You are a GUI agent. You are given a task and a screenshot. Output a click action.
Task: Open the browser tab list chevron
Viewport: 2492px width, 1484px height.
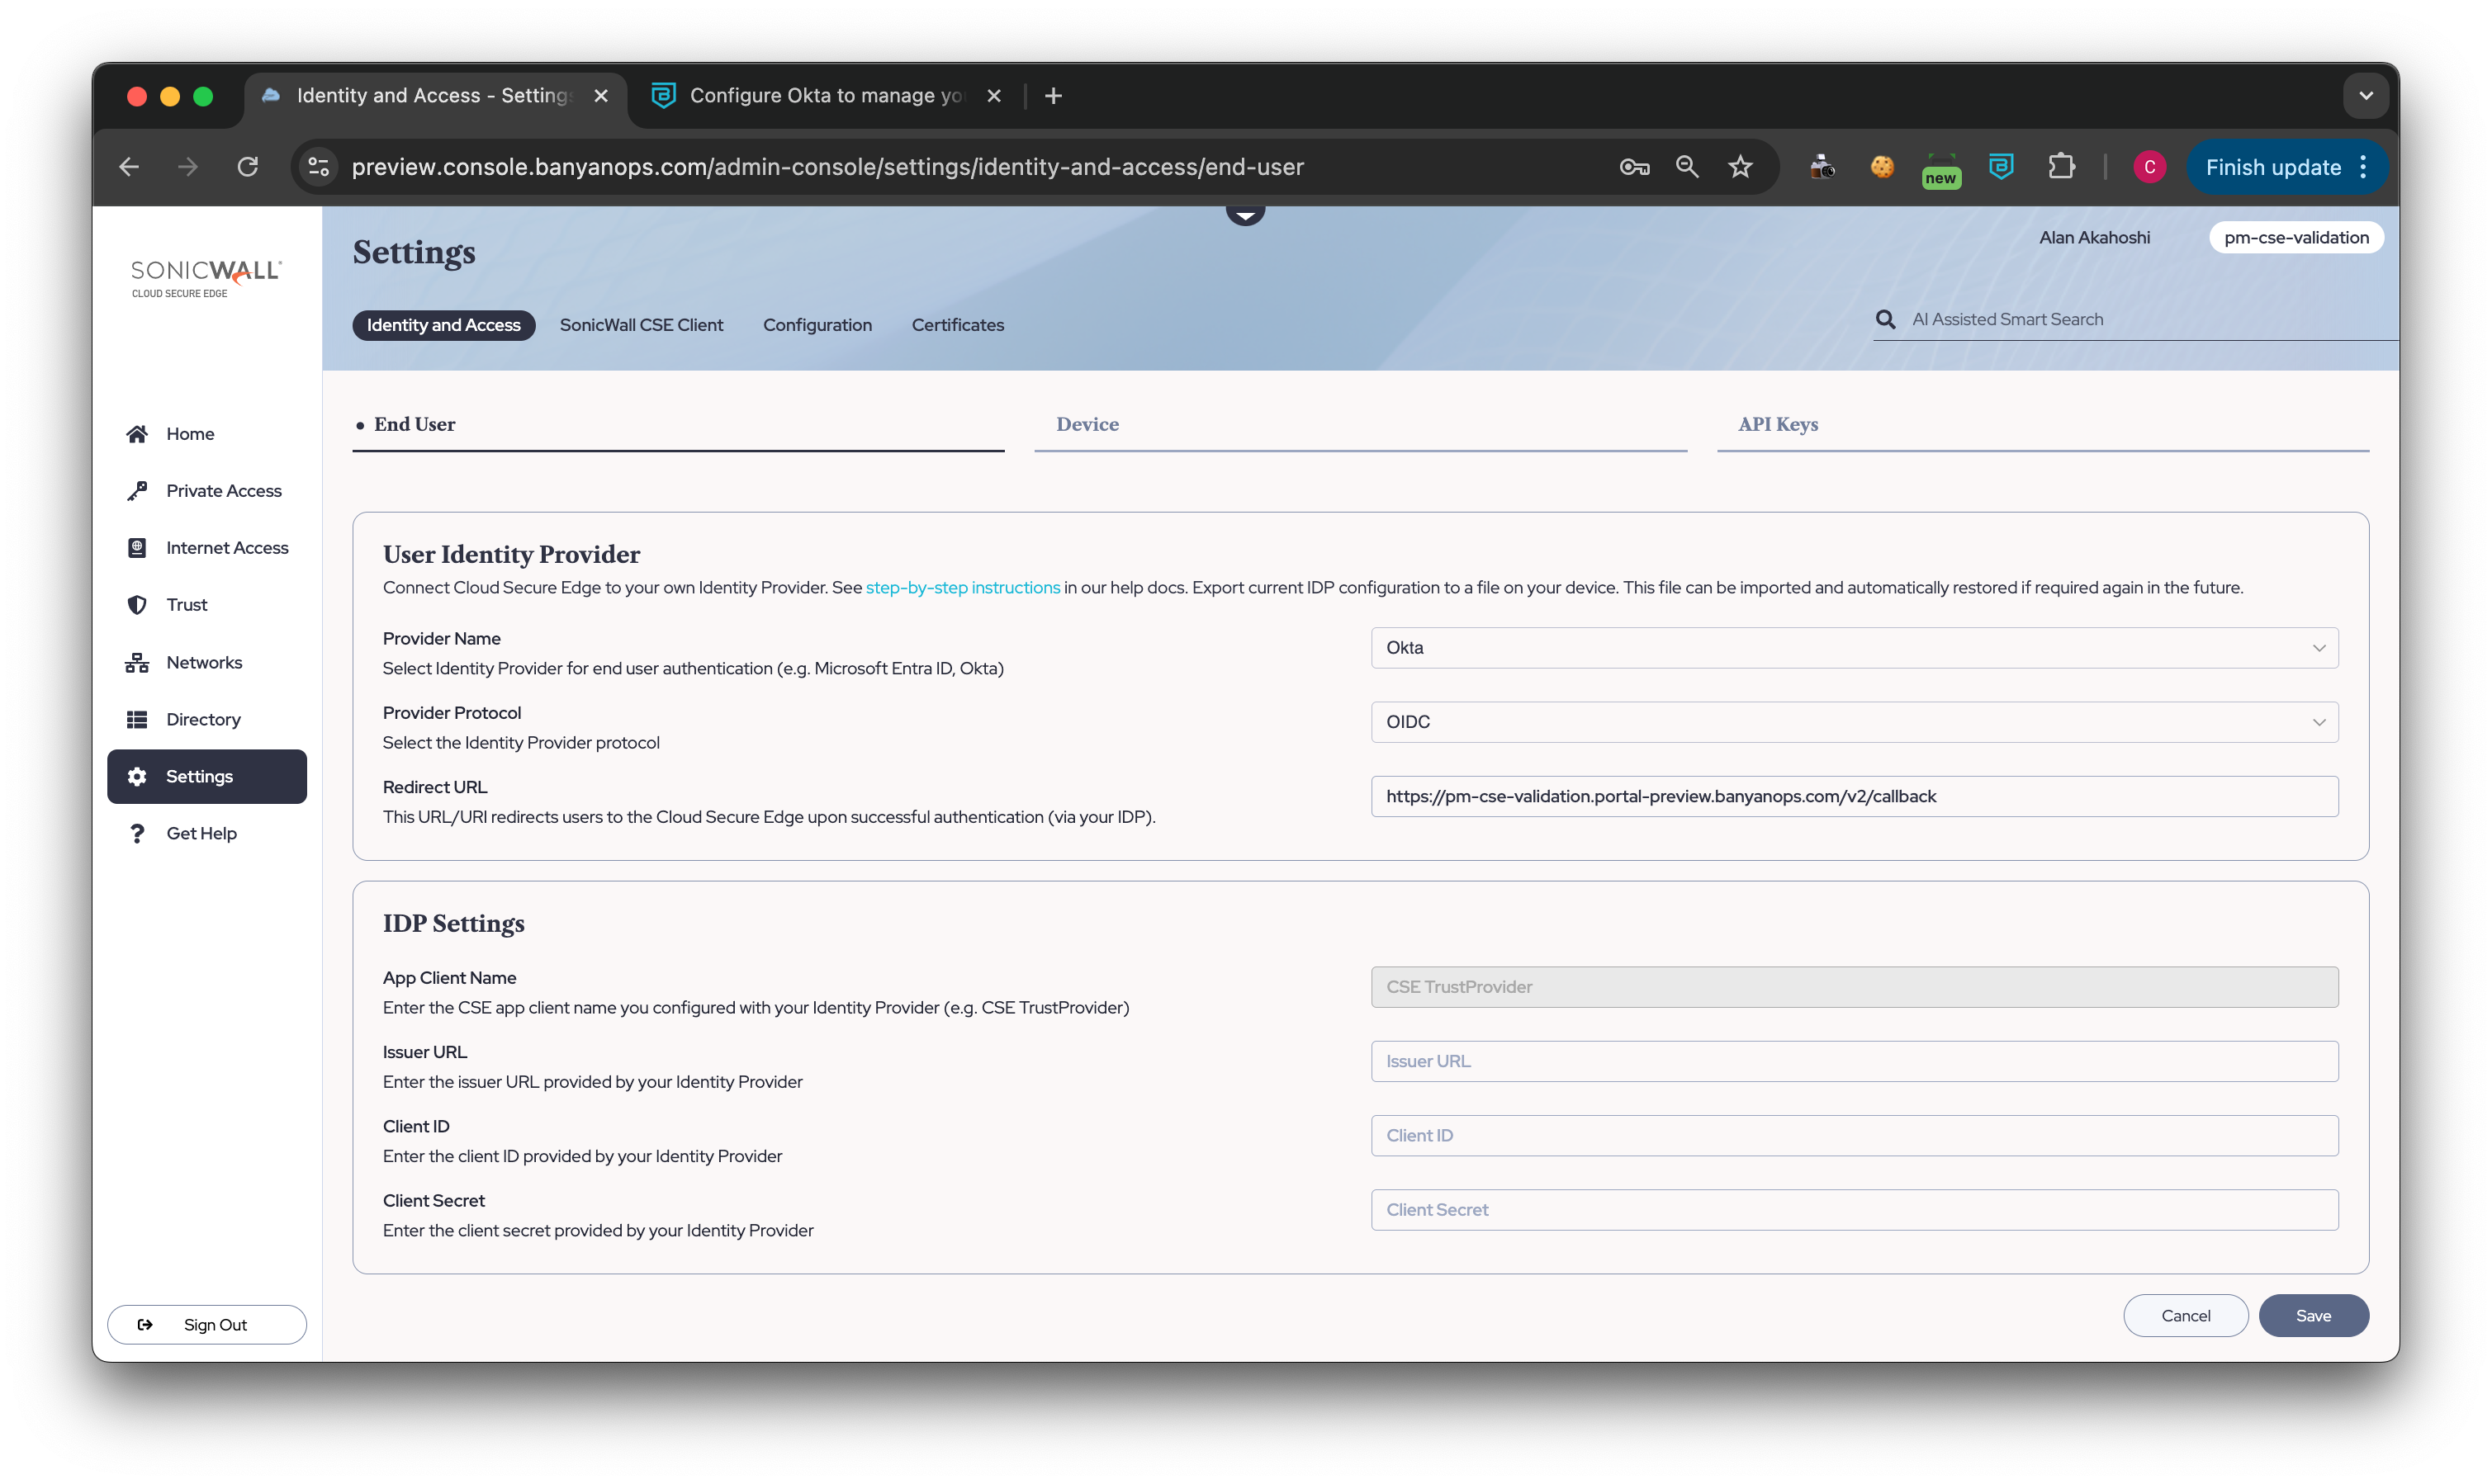[2366, 96]
